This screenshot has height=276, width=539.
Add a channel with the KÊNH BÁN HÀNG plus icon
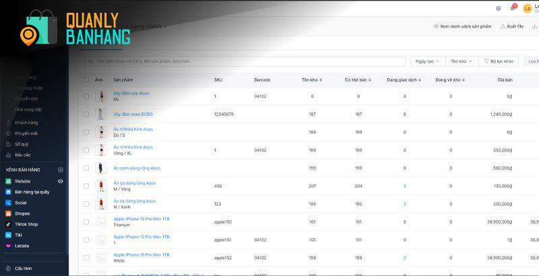(x=61, y=170)
